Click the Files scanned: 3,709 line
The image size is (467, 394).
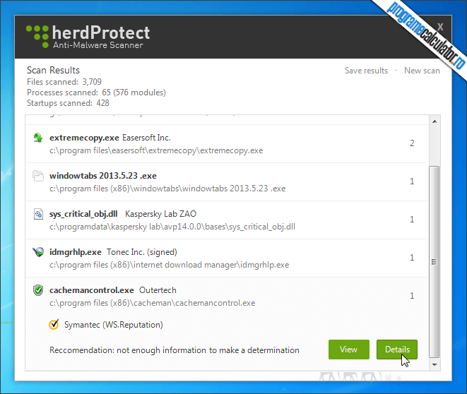coord(64,82)
